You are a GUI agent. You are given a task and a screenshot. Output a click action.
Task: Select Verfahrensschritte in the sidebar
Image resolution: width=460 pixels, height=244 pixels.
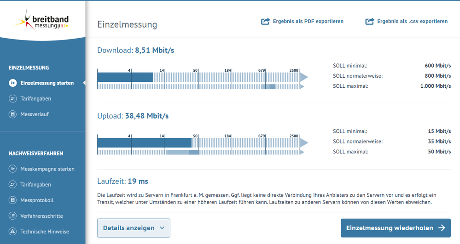(41, 216)
